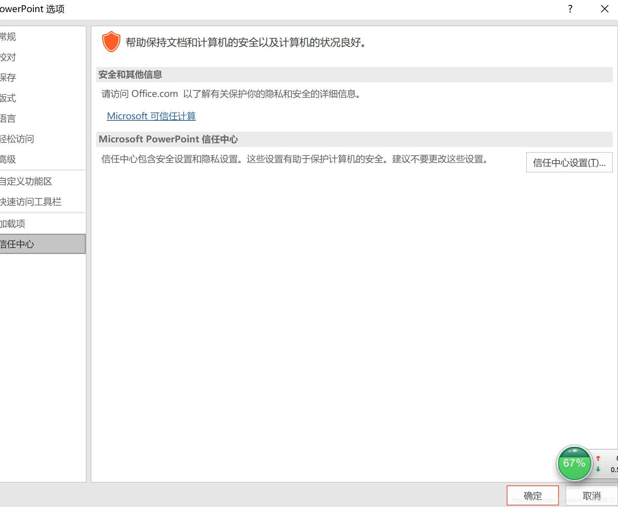Screen dimensions: 618x507
Task: Open the 版式 (Typography) category
Action: click(42, 98)
